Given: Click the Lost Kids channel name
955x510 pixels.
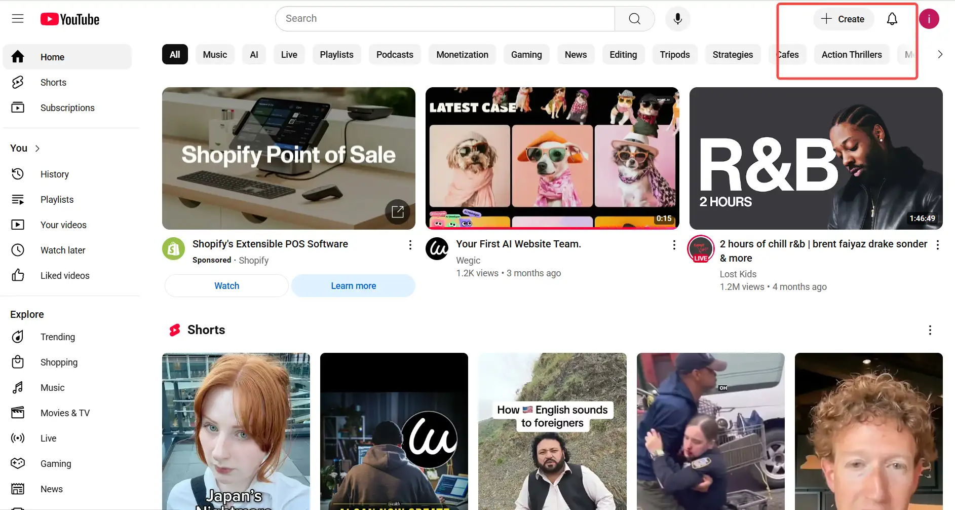Looking at the screenshot, I should coord(738,274).
